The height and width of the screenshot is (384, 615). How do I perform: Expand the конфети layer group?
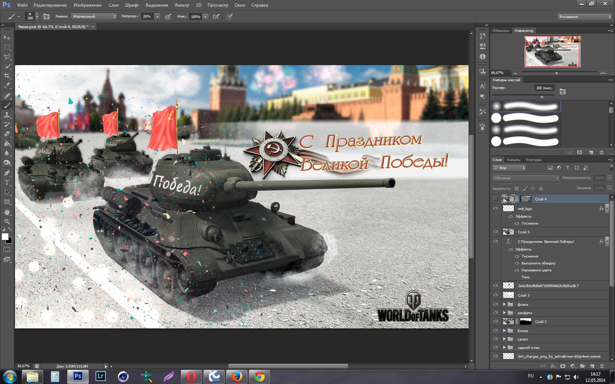[x=504, y=312]
